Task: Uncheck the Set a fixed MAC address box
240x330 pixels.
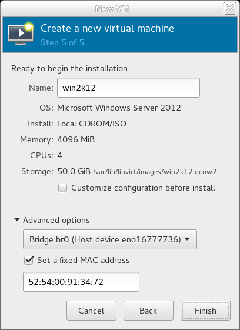Action: coord(29,260)
